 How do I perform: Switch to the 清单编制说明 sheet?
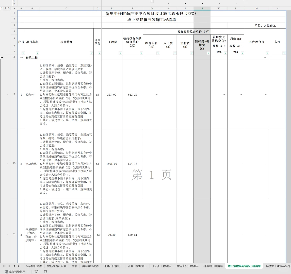[x=90, y=266]
